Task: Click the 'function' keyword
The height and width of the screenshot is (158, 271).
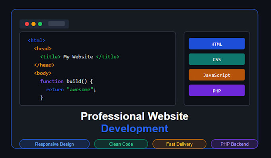Action: click(52, 81)
